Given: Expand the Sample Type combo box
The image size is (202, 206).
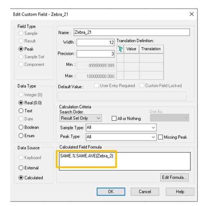Looking at the screenshot, I should click(121, 128).
